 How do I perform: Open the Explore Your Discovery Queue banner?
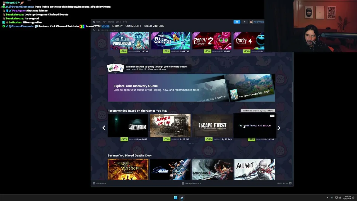tap(191, 88)
